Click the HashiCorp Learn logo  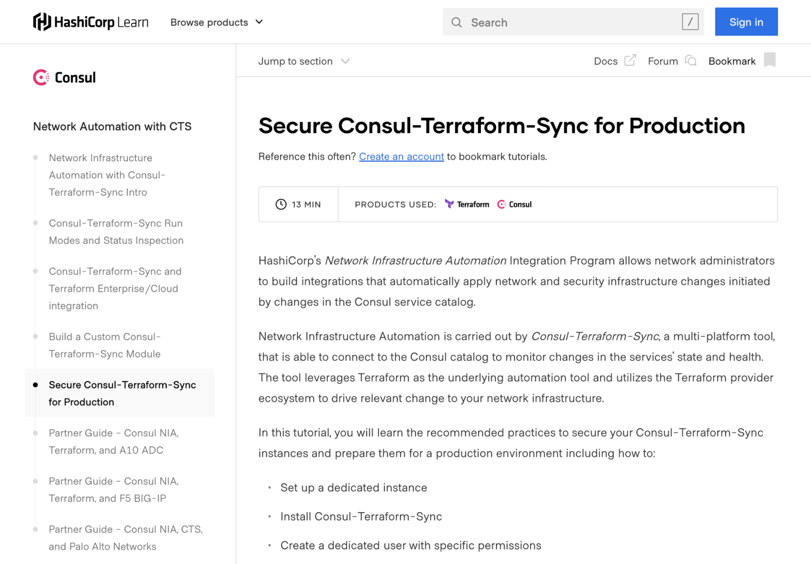click(x=90, y=22)
